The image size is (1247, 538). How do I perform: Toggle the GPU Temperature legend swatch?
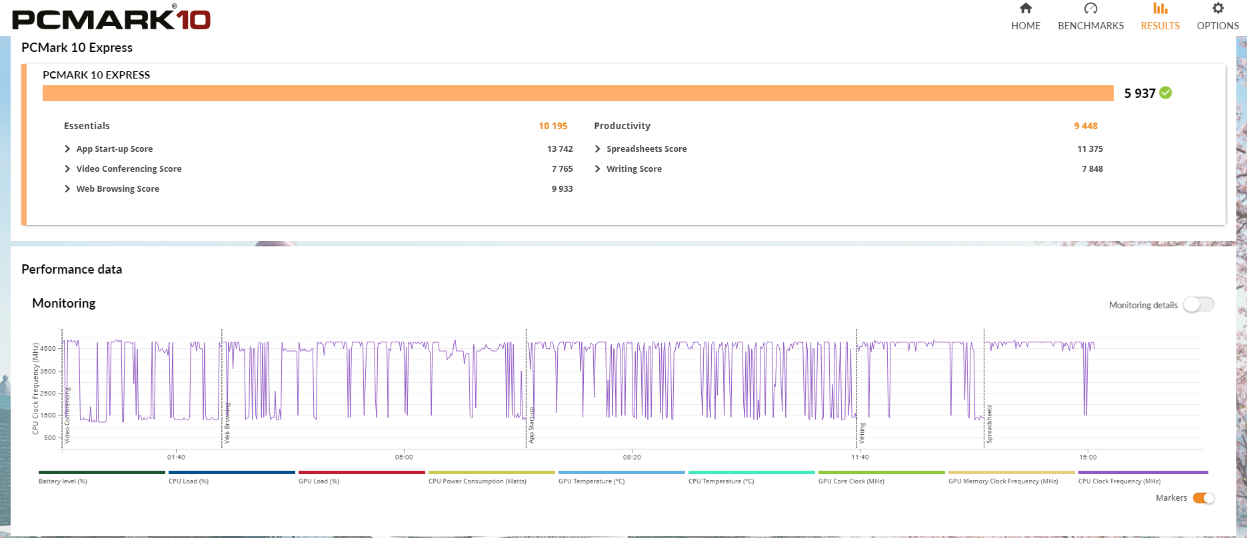coord(622,472)
